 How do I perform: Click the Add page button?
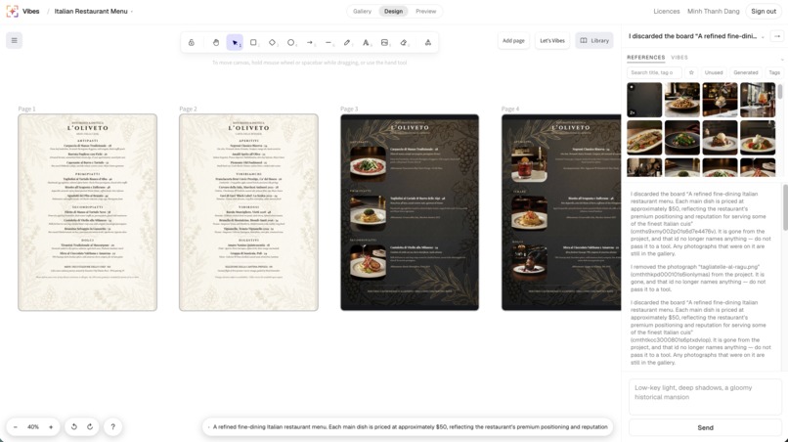[513, 41]
